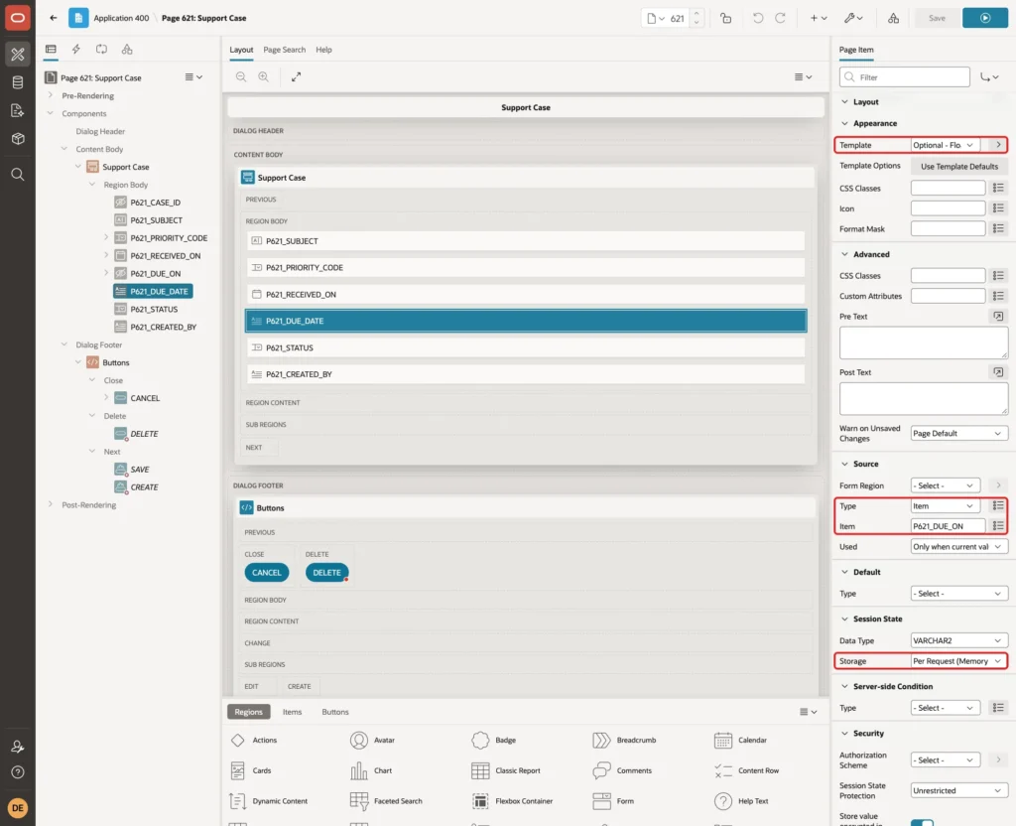Open code editor for Pre Text
The image size is (1016, 826).
pyautogui.click(x=998, y=317)
